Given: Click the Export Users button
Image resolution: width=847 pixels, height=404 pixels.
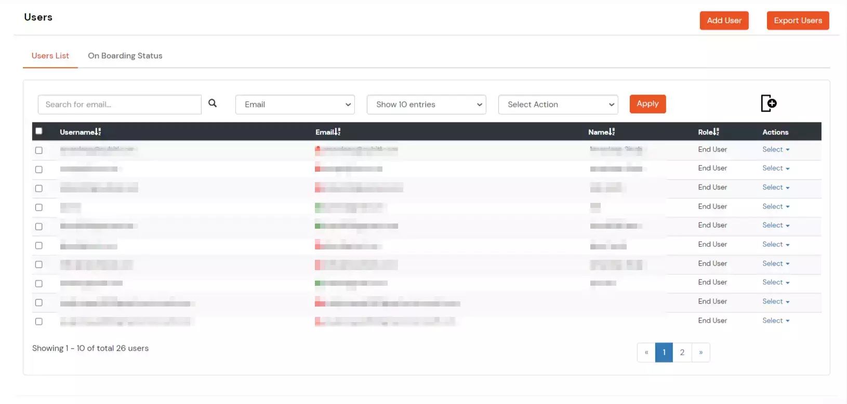Looking at the screenshot, I should (798, 20).
